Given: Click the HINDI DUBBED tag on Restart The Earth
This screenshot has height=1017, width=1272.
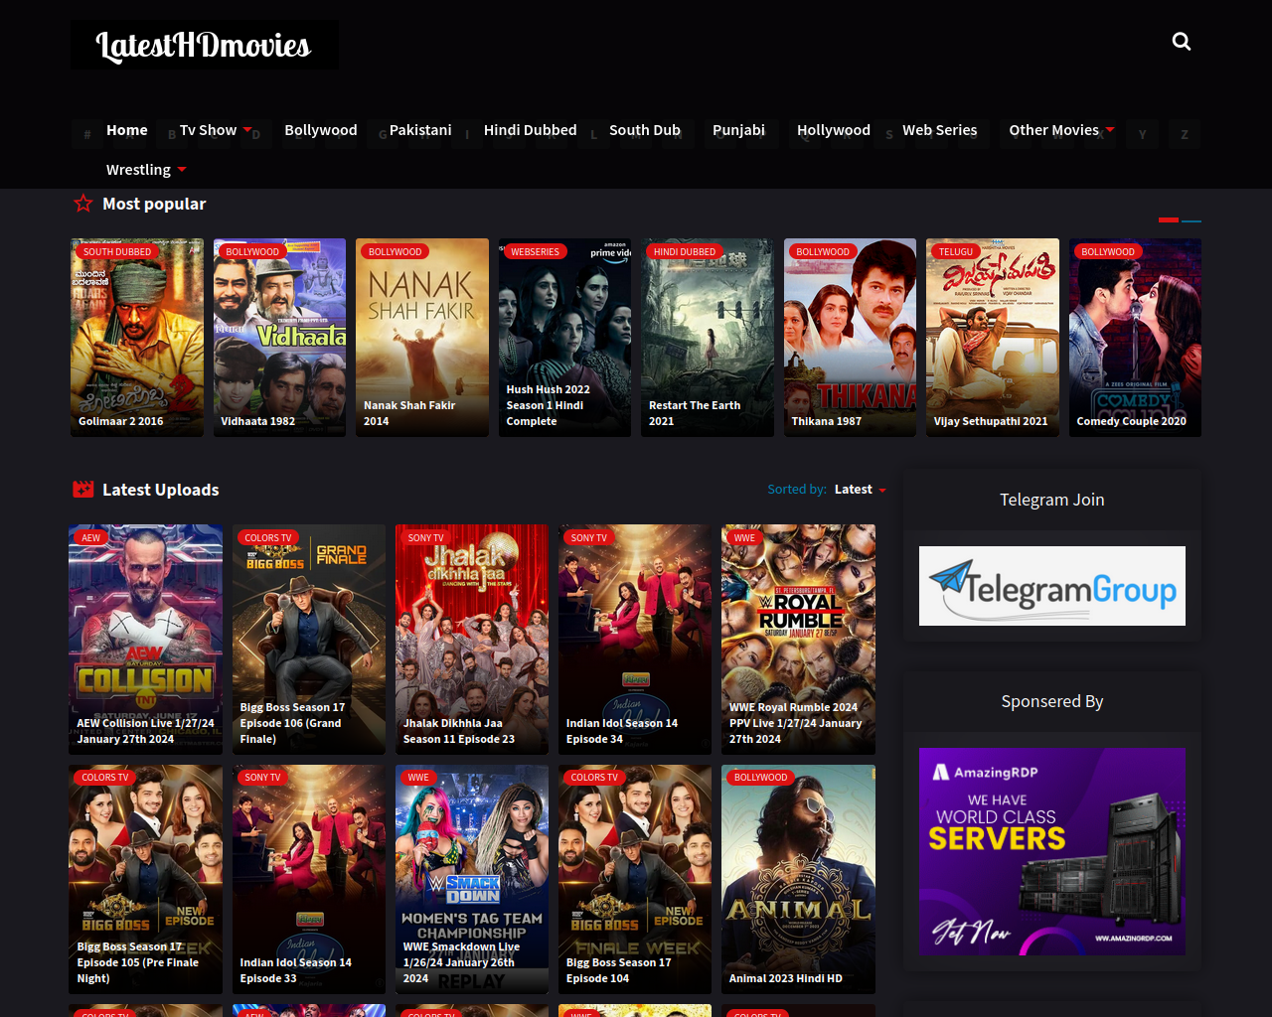Looking at the screenshot, I should click(x=685, y=252).
